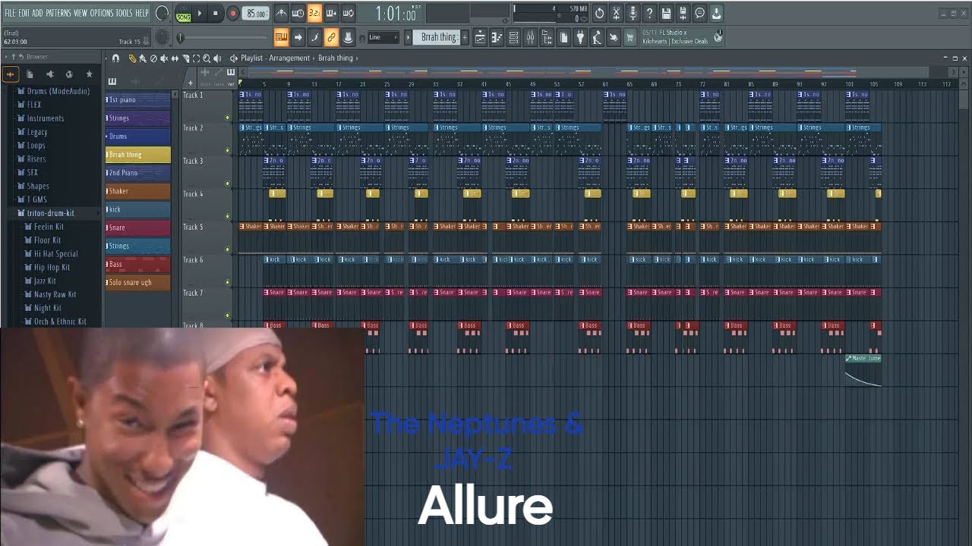The height and width of the screenshot is (546, 972).
Task: Click the 1:01:00 time display
Action: point(396,14)
